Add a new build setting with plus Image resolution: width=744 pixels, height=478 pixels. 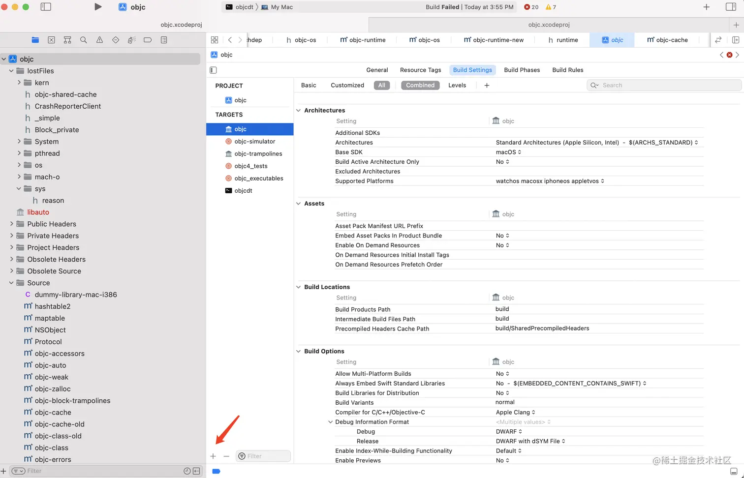point(487,85)
